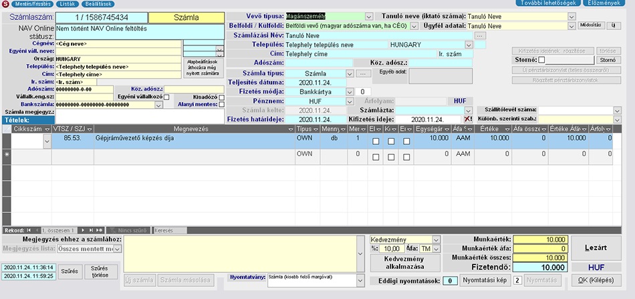Click the OK (Kilépés) button

[596, 280]
